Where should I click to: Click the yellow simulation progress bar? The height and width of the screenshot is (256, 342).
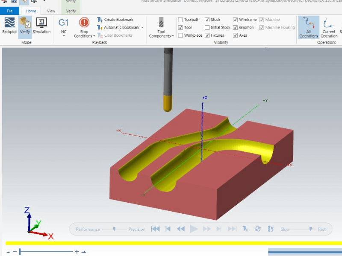(171, 243)
